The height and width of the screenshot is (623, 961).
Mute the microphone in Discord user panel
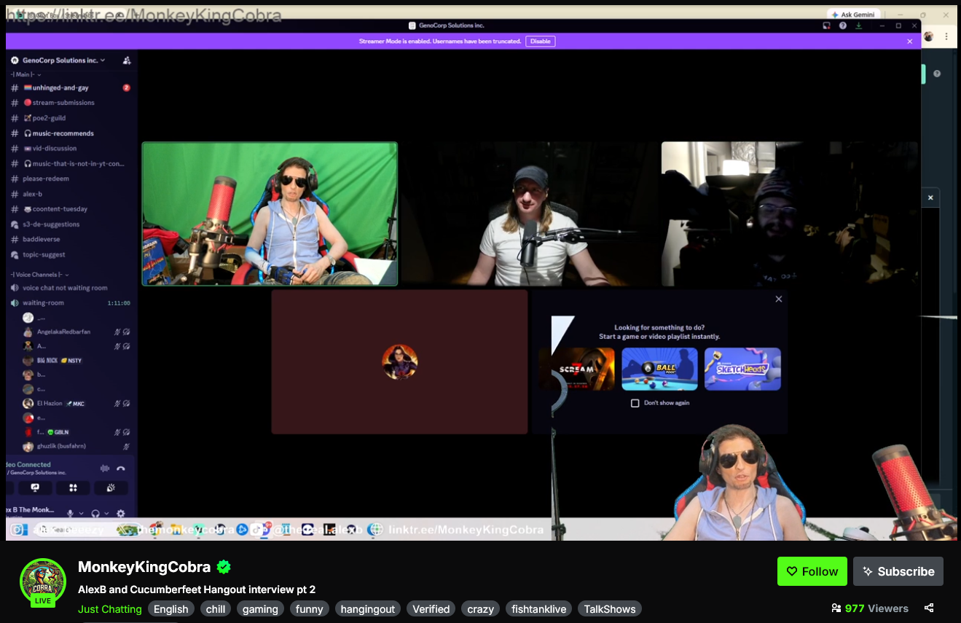point(71,514)
